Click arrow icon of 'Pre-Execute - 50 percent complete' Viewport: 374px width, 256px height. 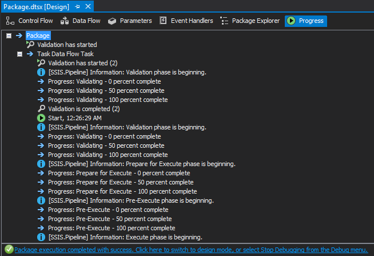click(41, 219)
